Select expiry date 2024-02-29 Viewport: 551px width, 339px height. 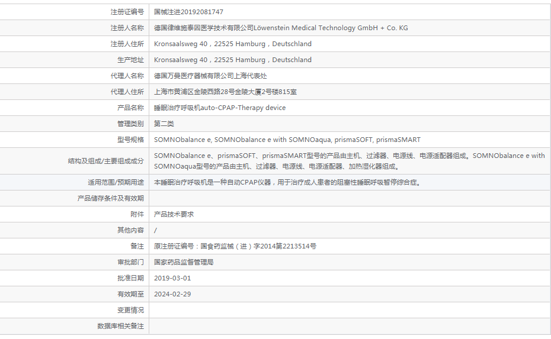pyautogui.click(x=172, y=294)
